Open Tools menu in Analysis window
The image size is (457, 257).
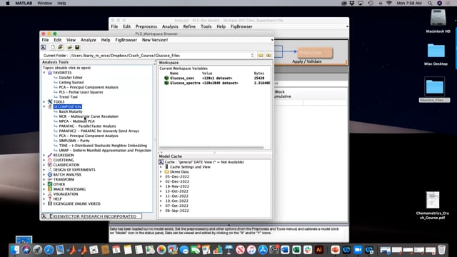coord(206,26)
